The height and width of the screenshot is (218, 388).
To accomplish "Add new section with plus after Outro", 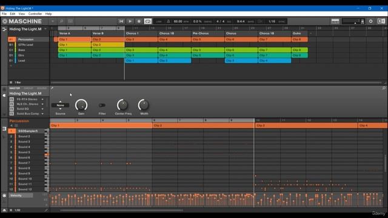I will click(311, 33).
